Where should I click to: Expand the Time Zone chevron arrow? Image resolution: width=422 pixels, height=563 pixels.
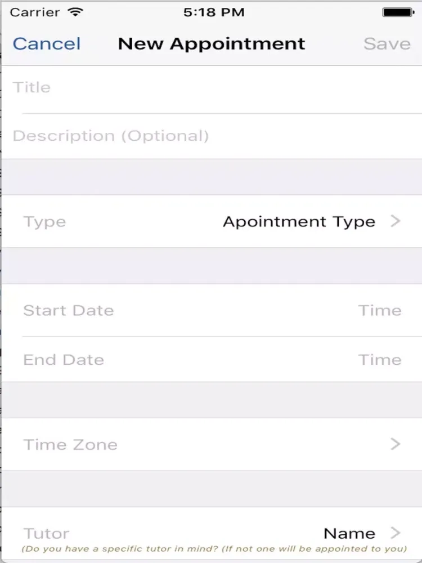(396, 444)
